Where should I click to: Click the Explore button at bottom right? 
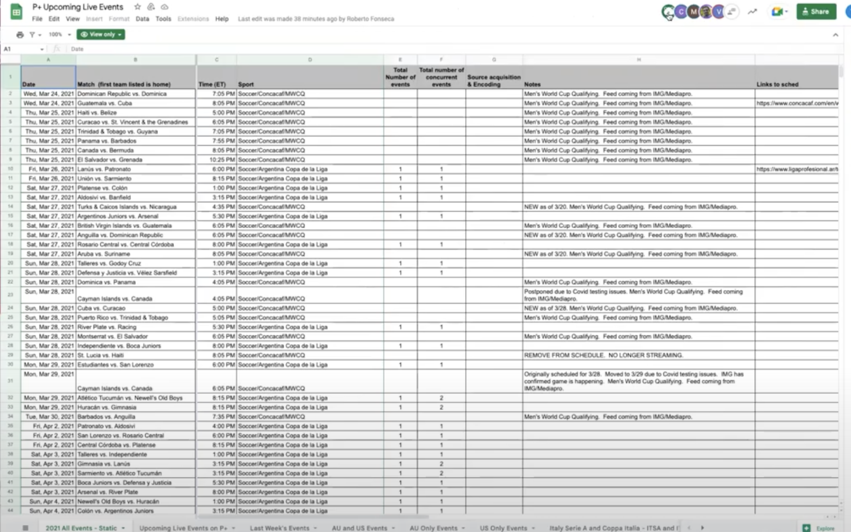pyautogui.click(x=819, y=528)
